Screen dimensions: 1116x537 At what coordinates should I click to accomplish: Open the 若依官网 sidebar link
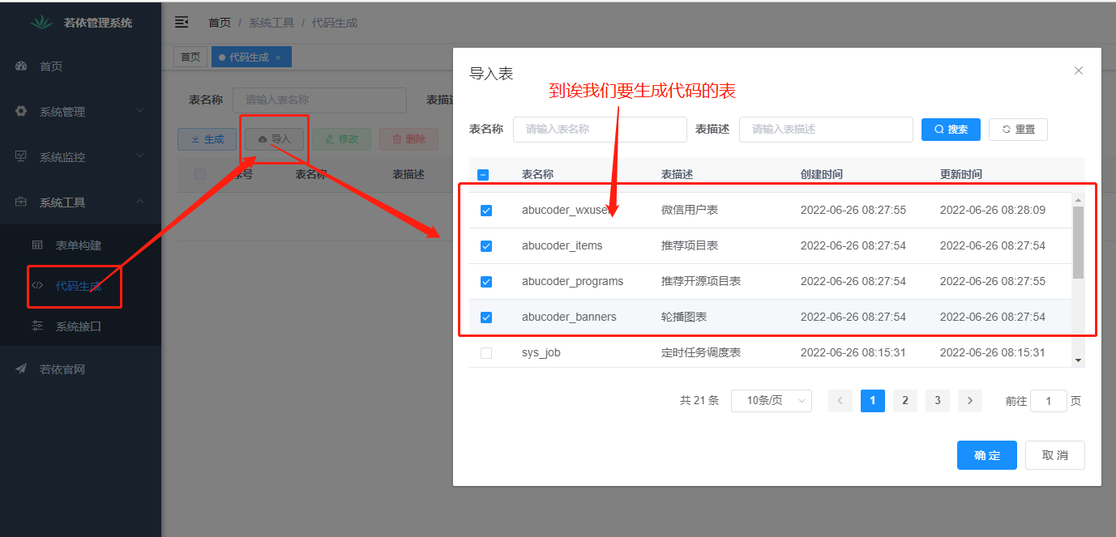[80, 369]
